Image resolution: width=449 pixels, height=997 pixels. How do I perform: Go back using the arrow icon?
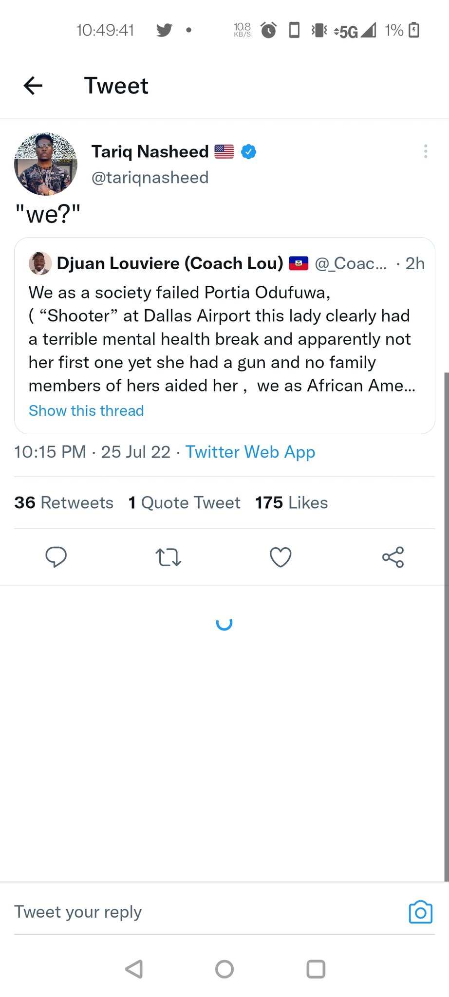[33, 86]
